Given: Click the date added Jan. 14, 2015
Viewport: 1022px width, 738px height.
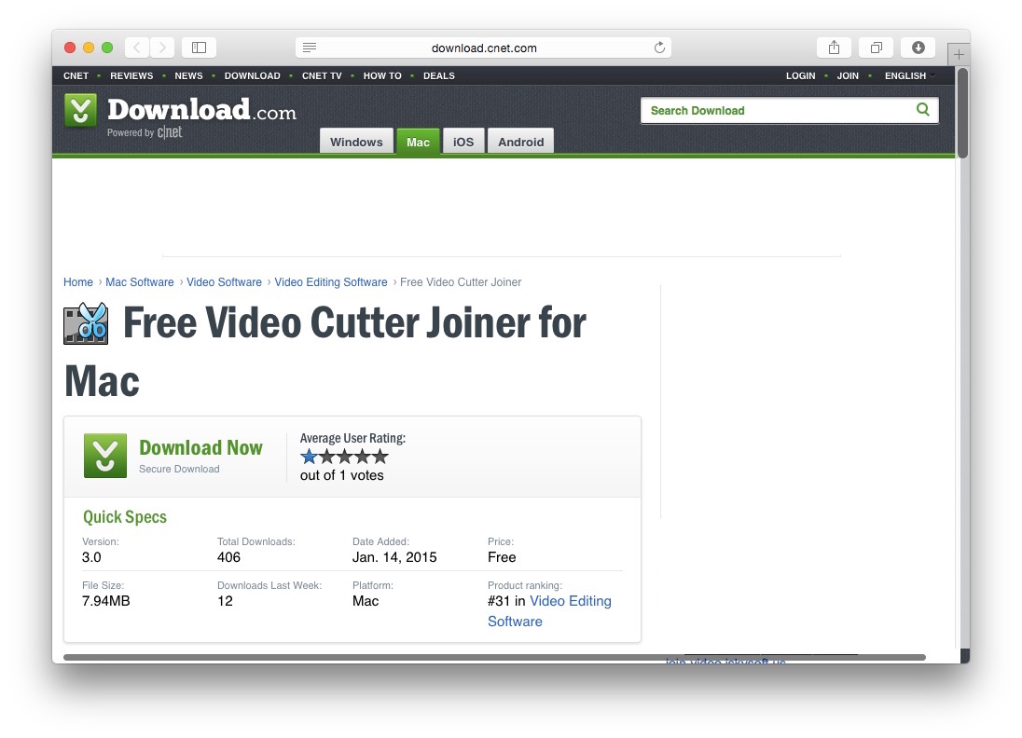Looking at the screenshot, I should [x=394, y=557].
